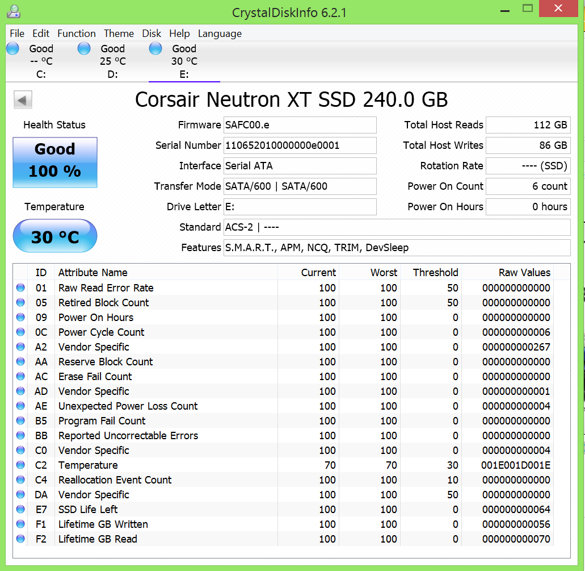Select the E: drive status orb
Image resolution: width=585 pixels, height=571 pixels.
pos(155,49)
